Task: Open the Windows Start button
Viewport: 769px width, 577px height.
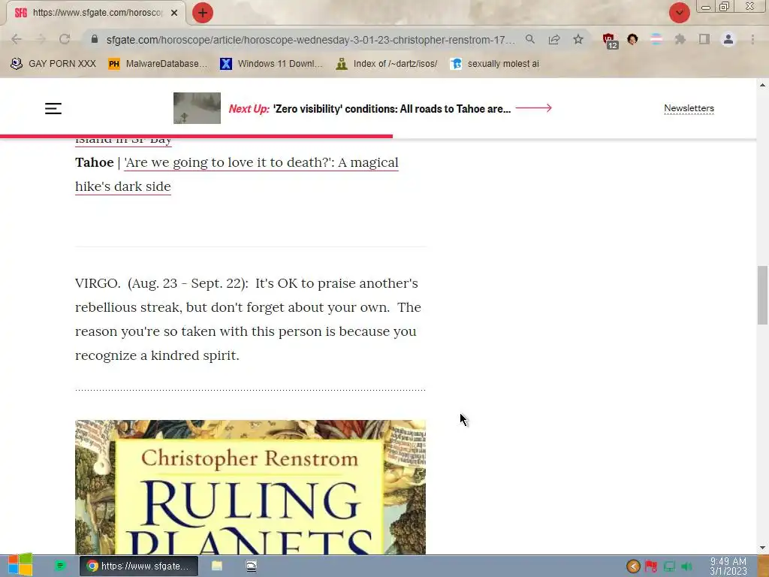Action: pyautogui.click(x=20, y=566)
